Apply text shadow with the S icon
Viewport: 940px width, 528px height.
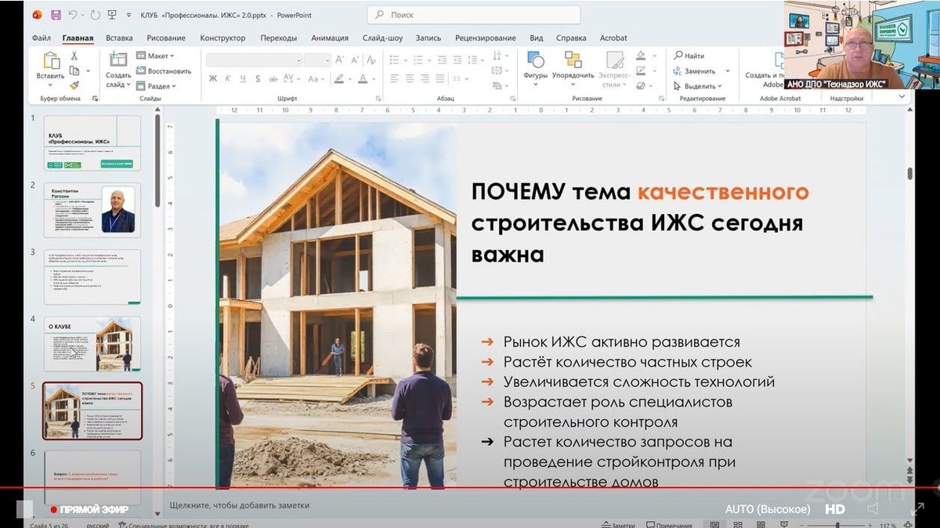tap(259, 78)
